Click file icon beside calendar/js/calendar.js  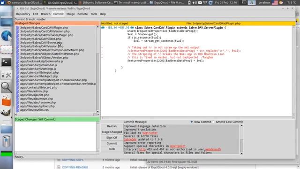(x=18, y=65)
